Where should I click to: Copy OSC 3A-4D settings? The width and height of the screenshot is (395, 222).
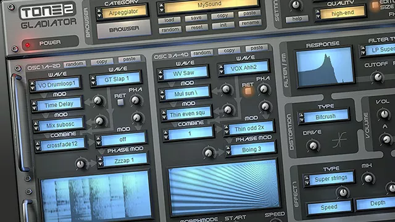(x=229, y=51)
